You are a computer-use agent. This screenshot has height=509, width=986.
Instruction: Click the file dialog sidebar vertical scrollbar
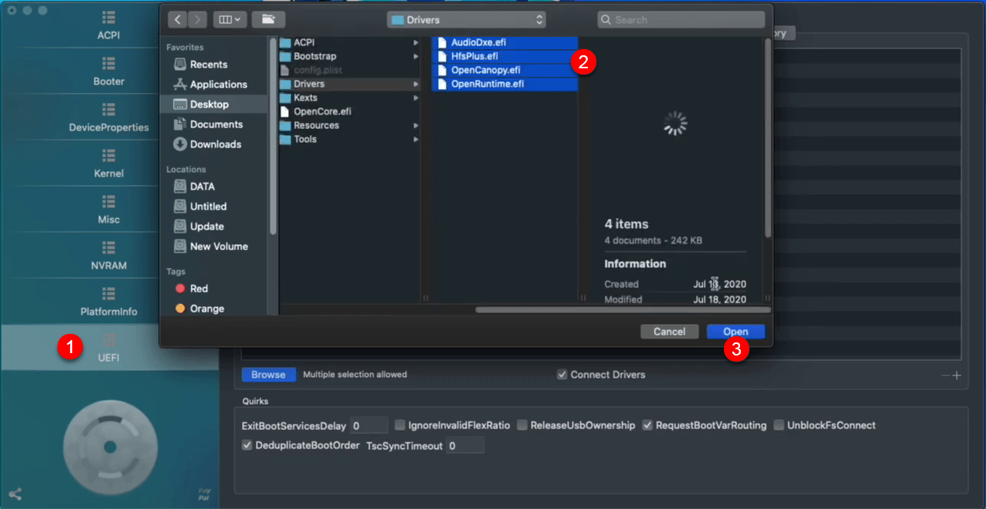coord(272,137)
